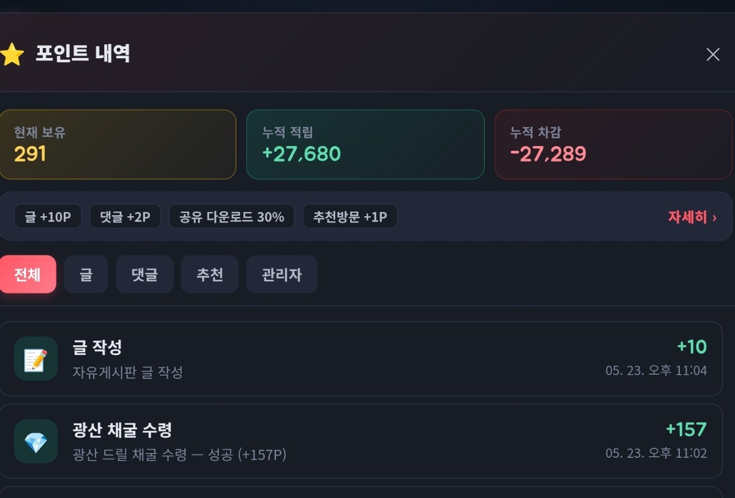Open the 글 작성 history entry
The image size is (735, 498).
[361, 359]
